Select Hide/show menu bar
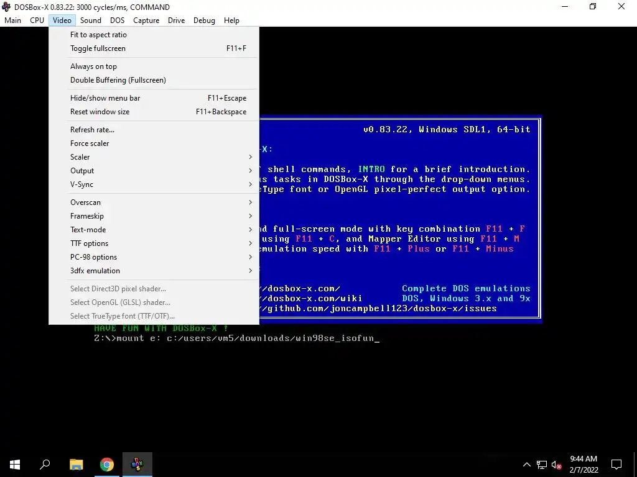The height and width of the screenshot is (477, 637). pos(154,98)
